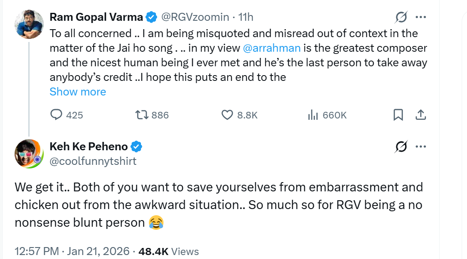
Task: Bookmark Ram Gopal Varma's tweet
Action: [x=398, y=115]
